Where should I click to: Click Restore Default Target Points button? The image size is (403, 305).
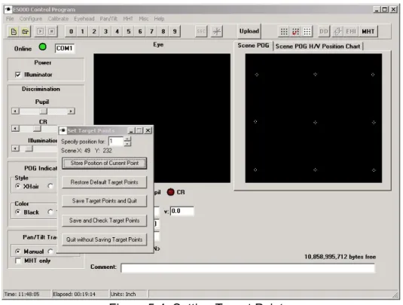pos(105,182)
